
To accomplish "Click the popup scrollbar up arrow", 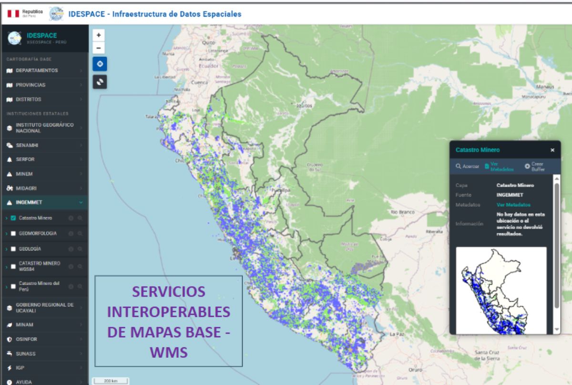I will [556, 178].
